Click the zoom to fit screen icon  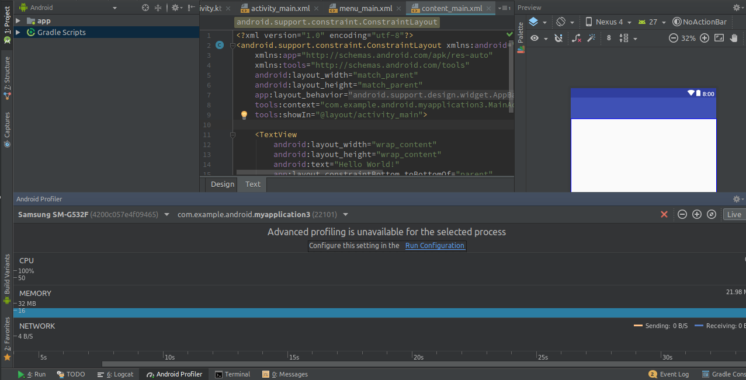718,38
